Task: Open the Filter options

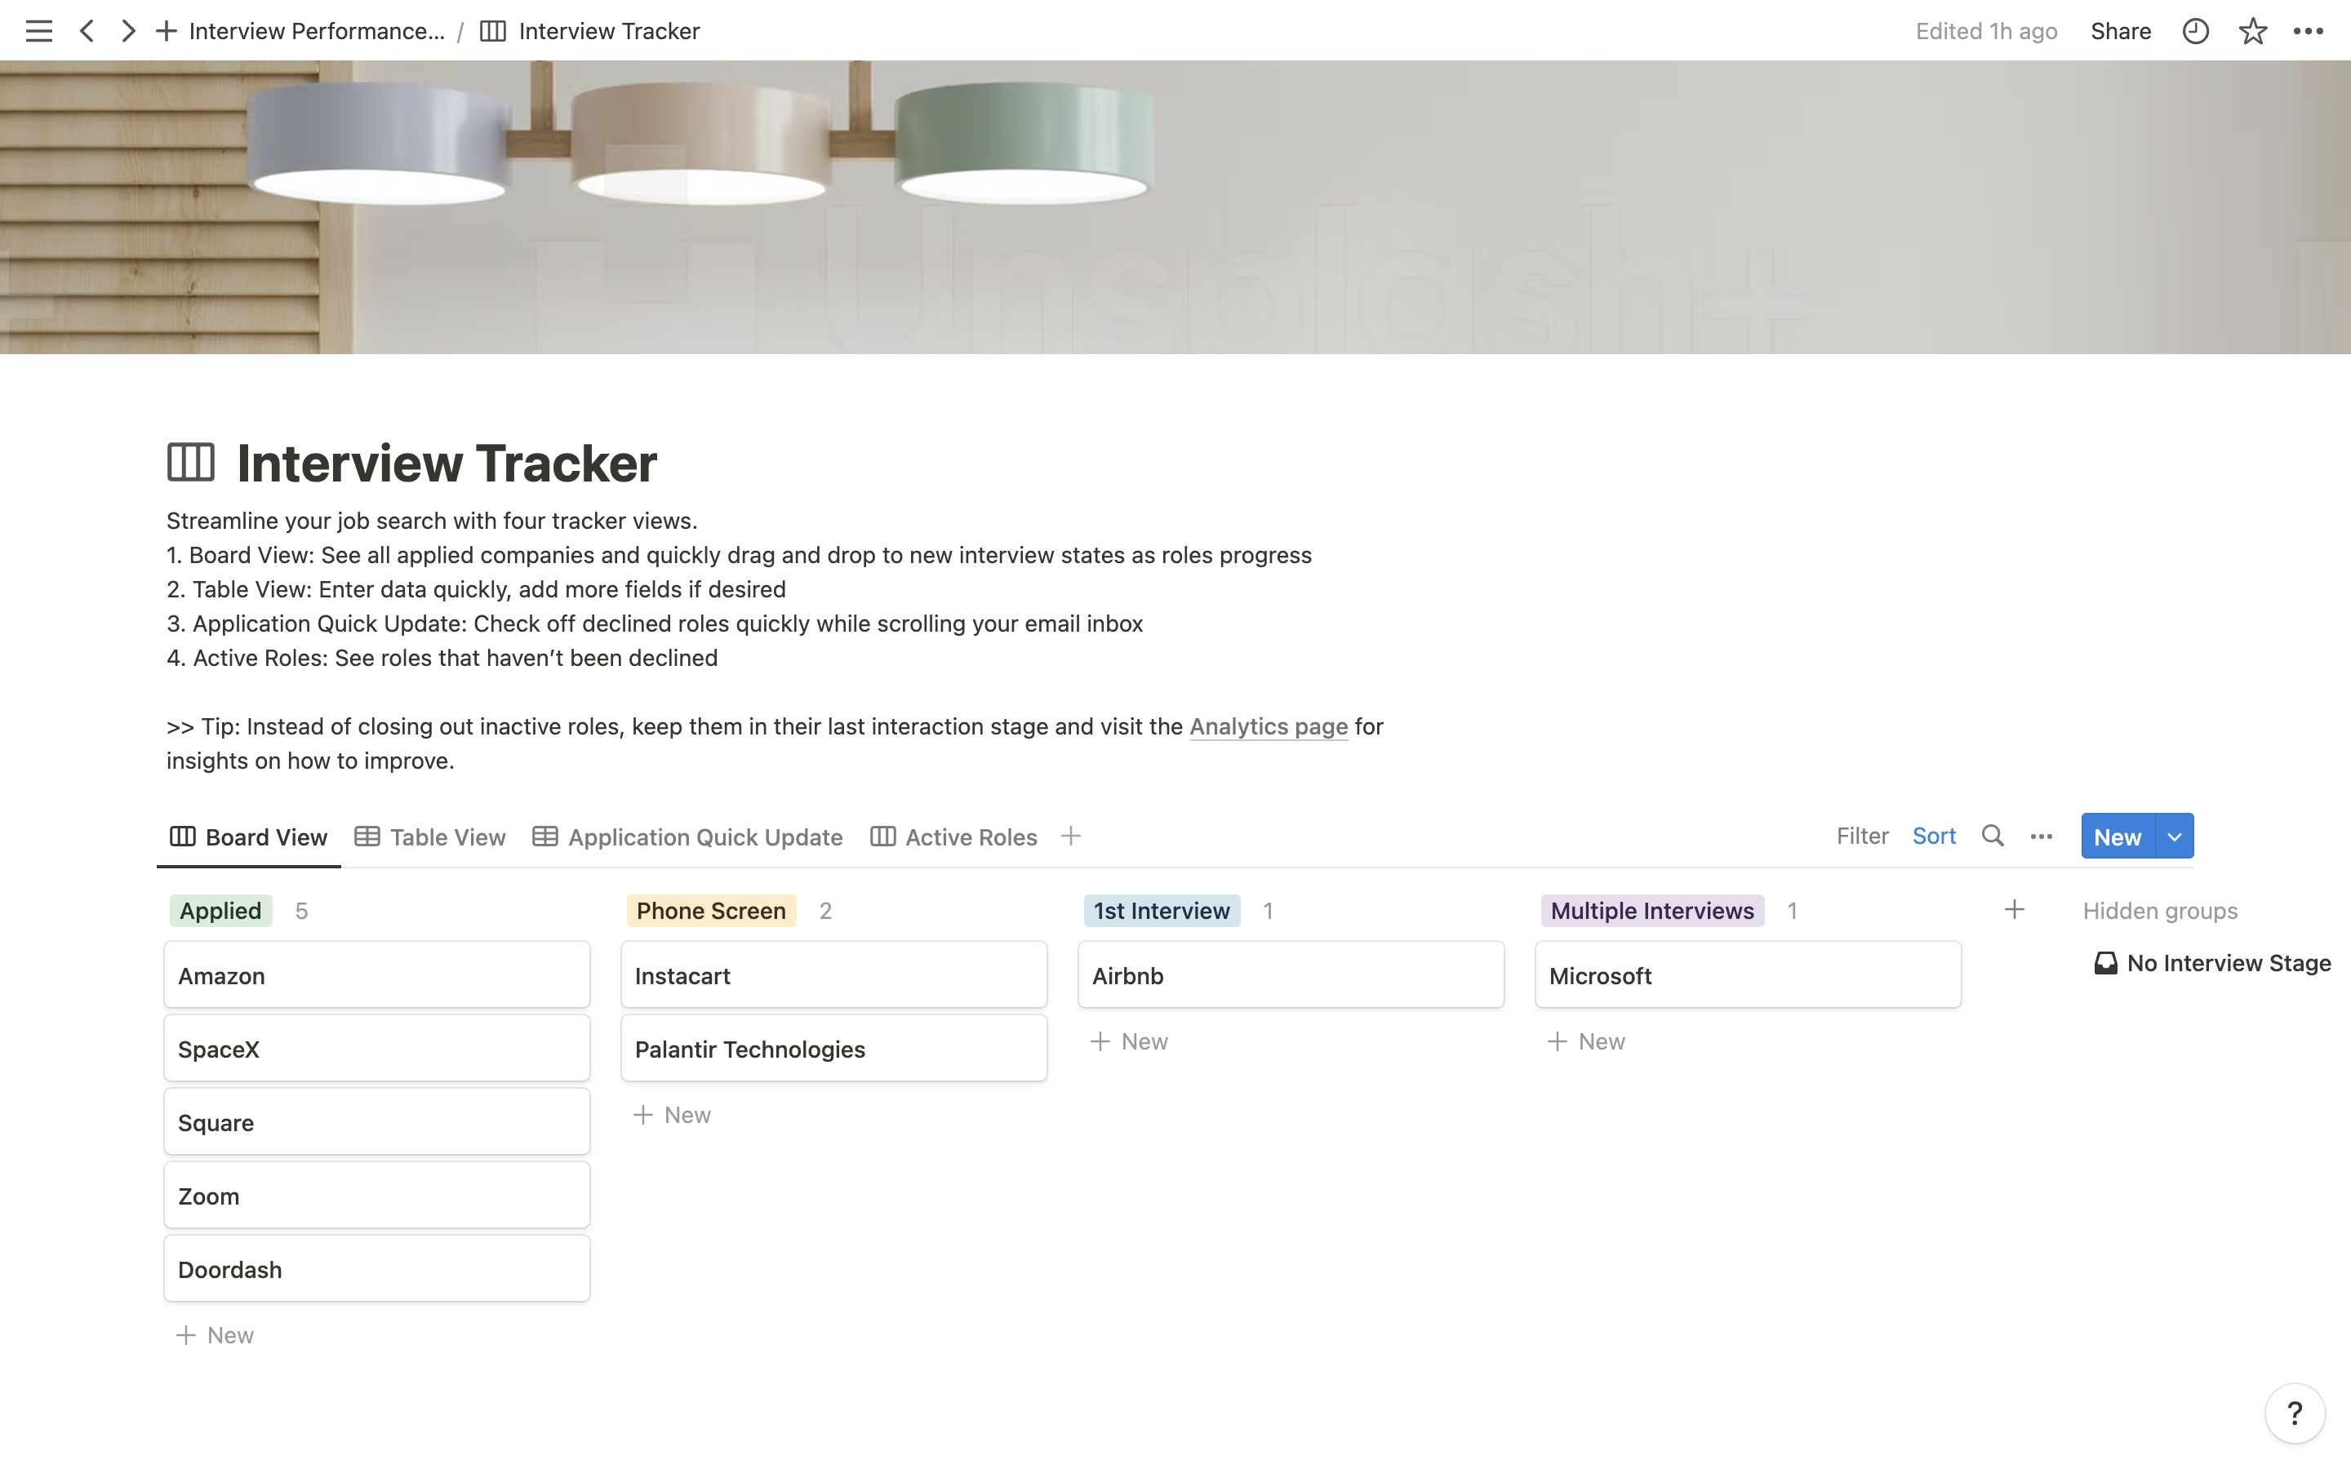Action: click(1862, 836)
